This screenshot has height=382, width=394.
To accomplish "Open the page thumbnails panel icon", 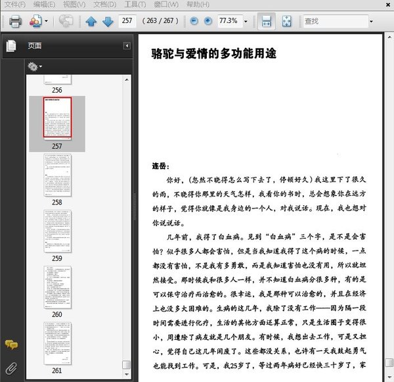I will point(11,46).
